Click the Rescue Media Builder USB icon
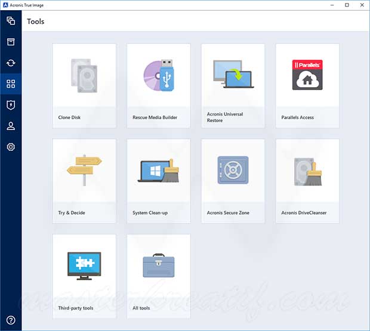This screenshot has height=331, width=370. [x=159, y=75]
